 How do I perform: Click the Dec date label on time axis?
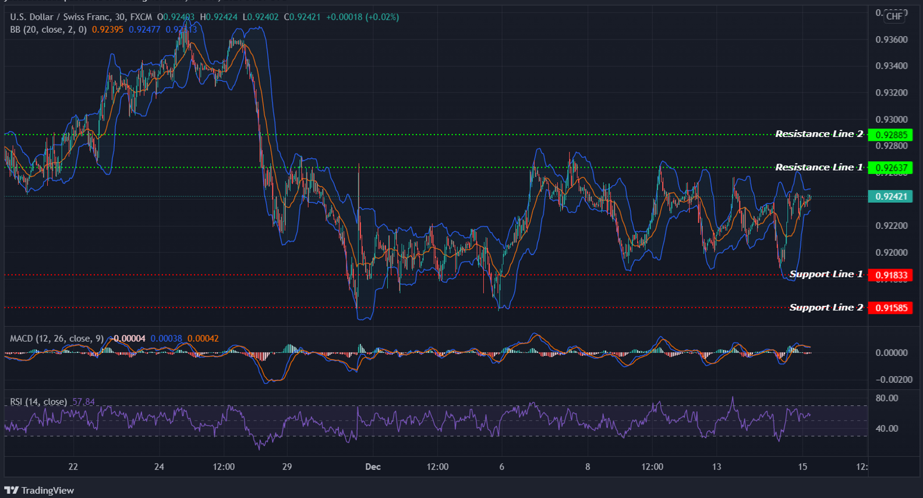point(373,467)
